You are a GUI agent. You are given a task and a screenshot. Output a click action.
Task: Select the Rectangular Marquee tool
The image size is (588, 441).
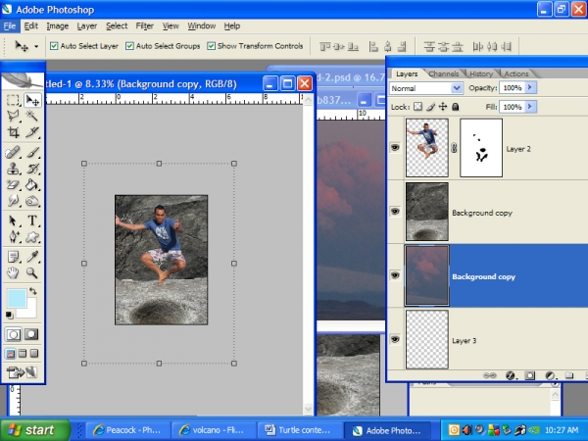[13, 100]
